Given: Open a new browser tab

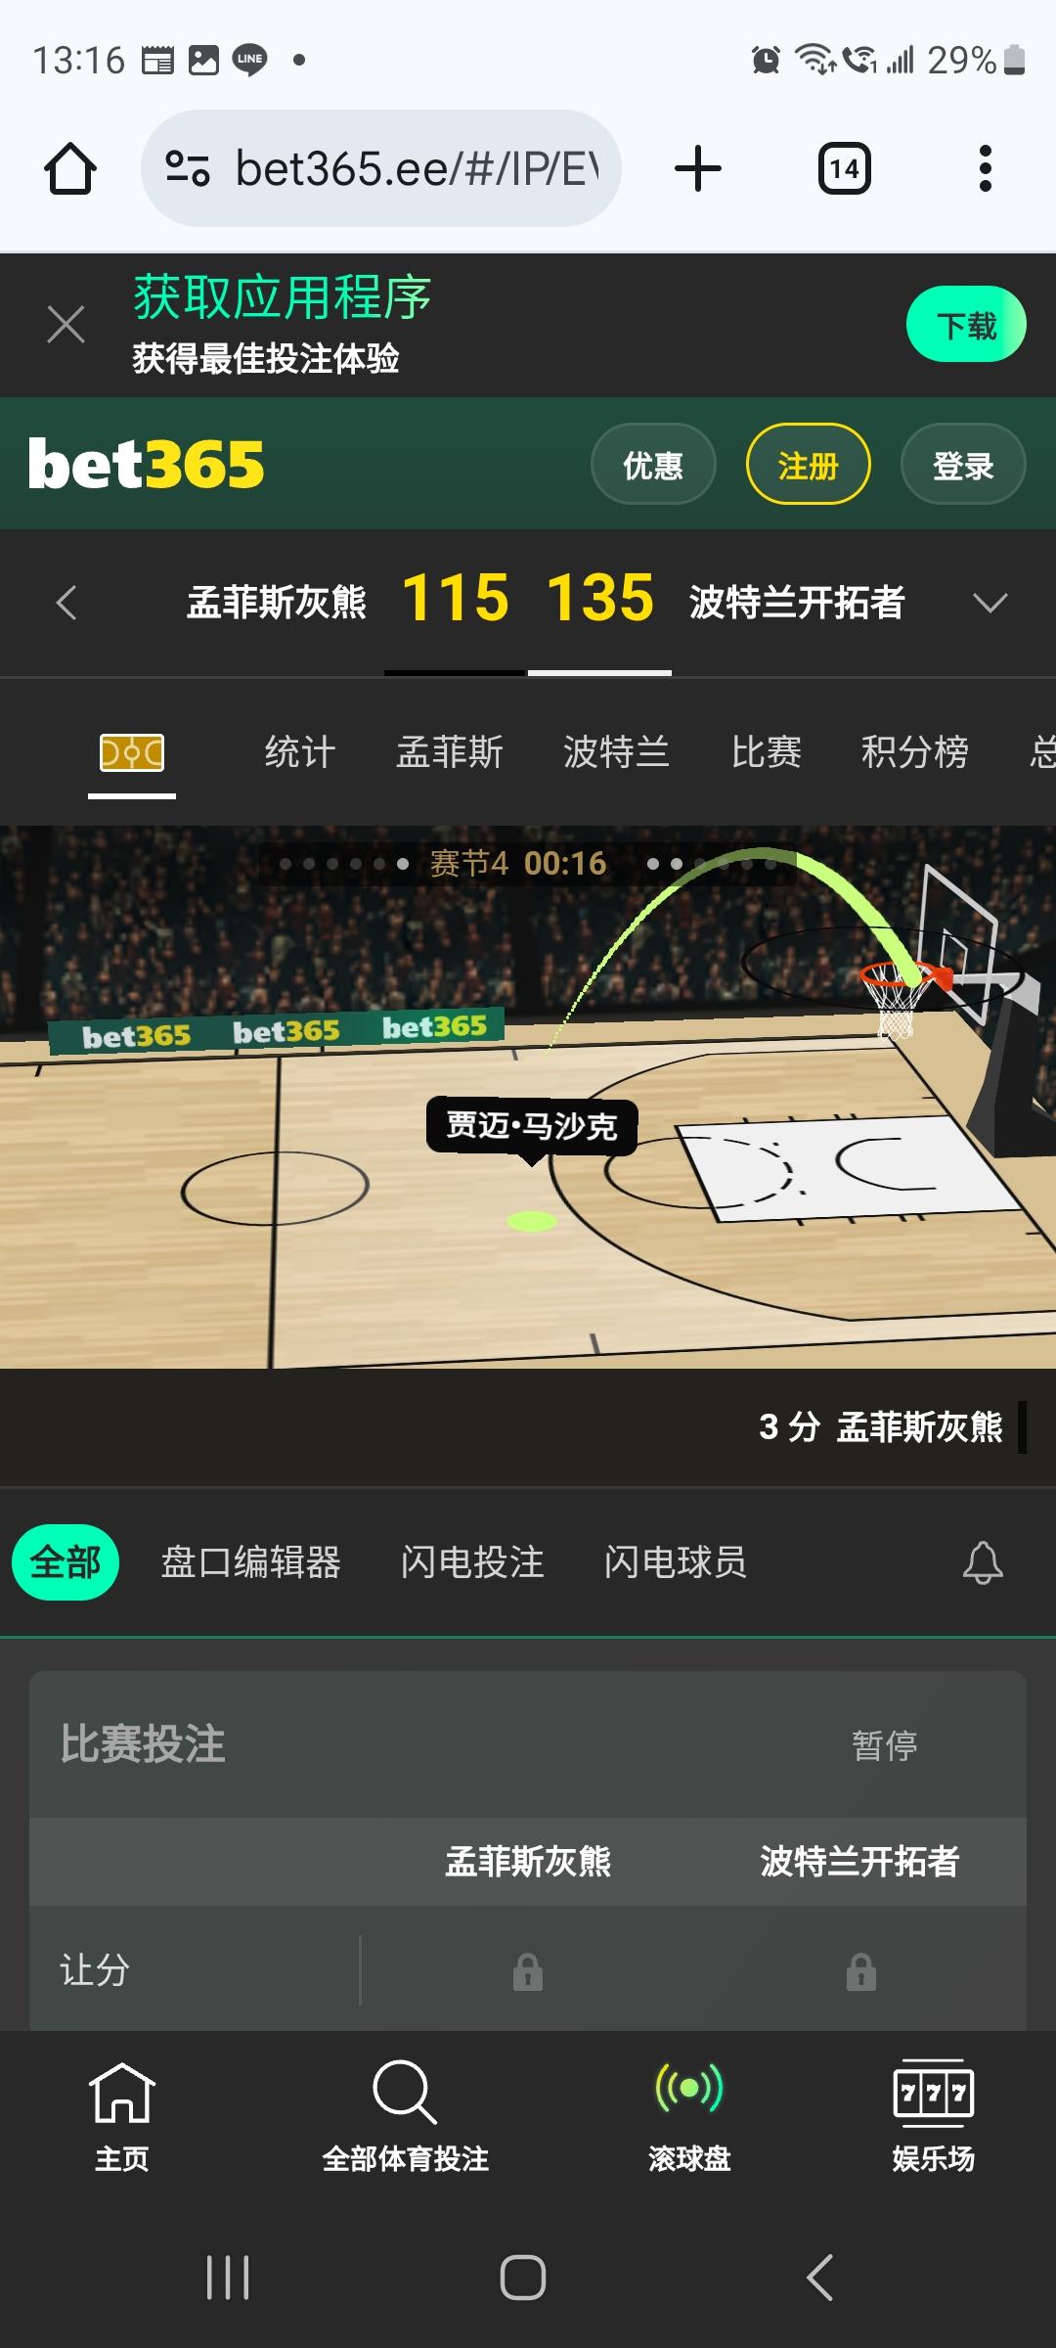Looking at the screenshot, I should (698, 168).
